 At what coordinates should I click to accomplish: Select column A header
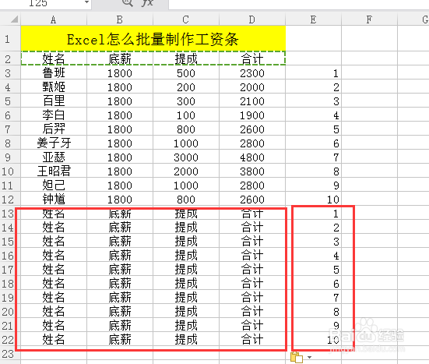pyautogui.click(x=54, y=19)
